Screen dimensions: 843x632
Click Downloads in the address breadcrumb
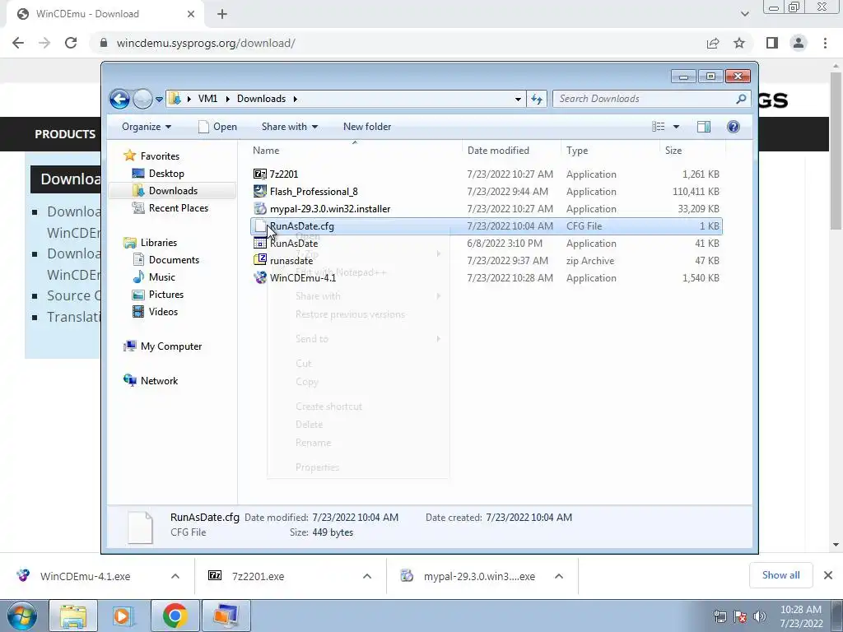coord(261,99)
